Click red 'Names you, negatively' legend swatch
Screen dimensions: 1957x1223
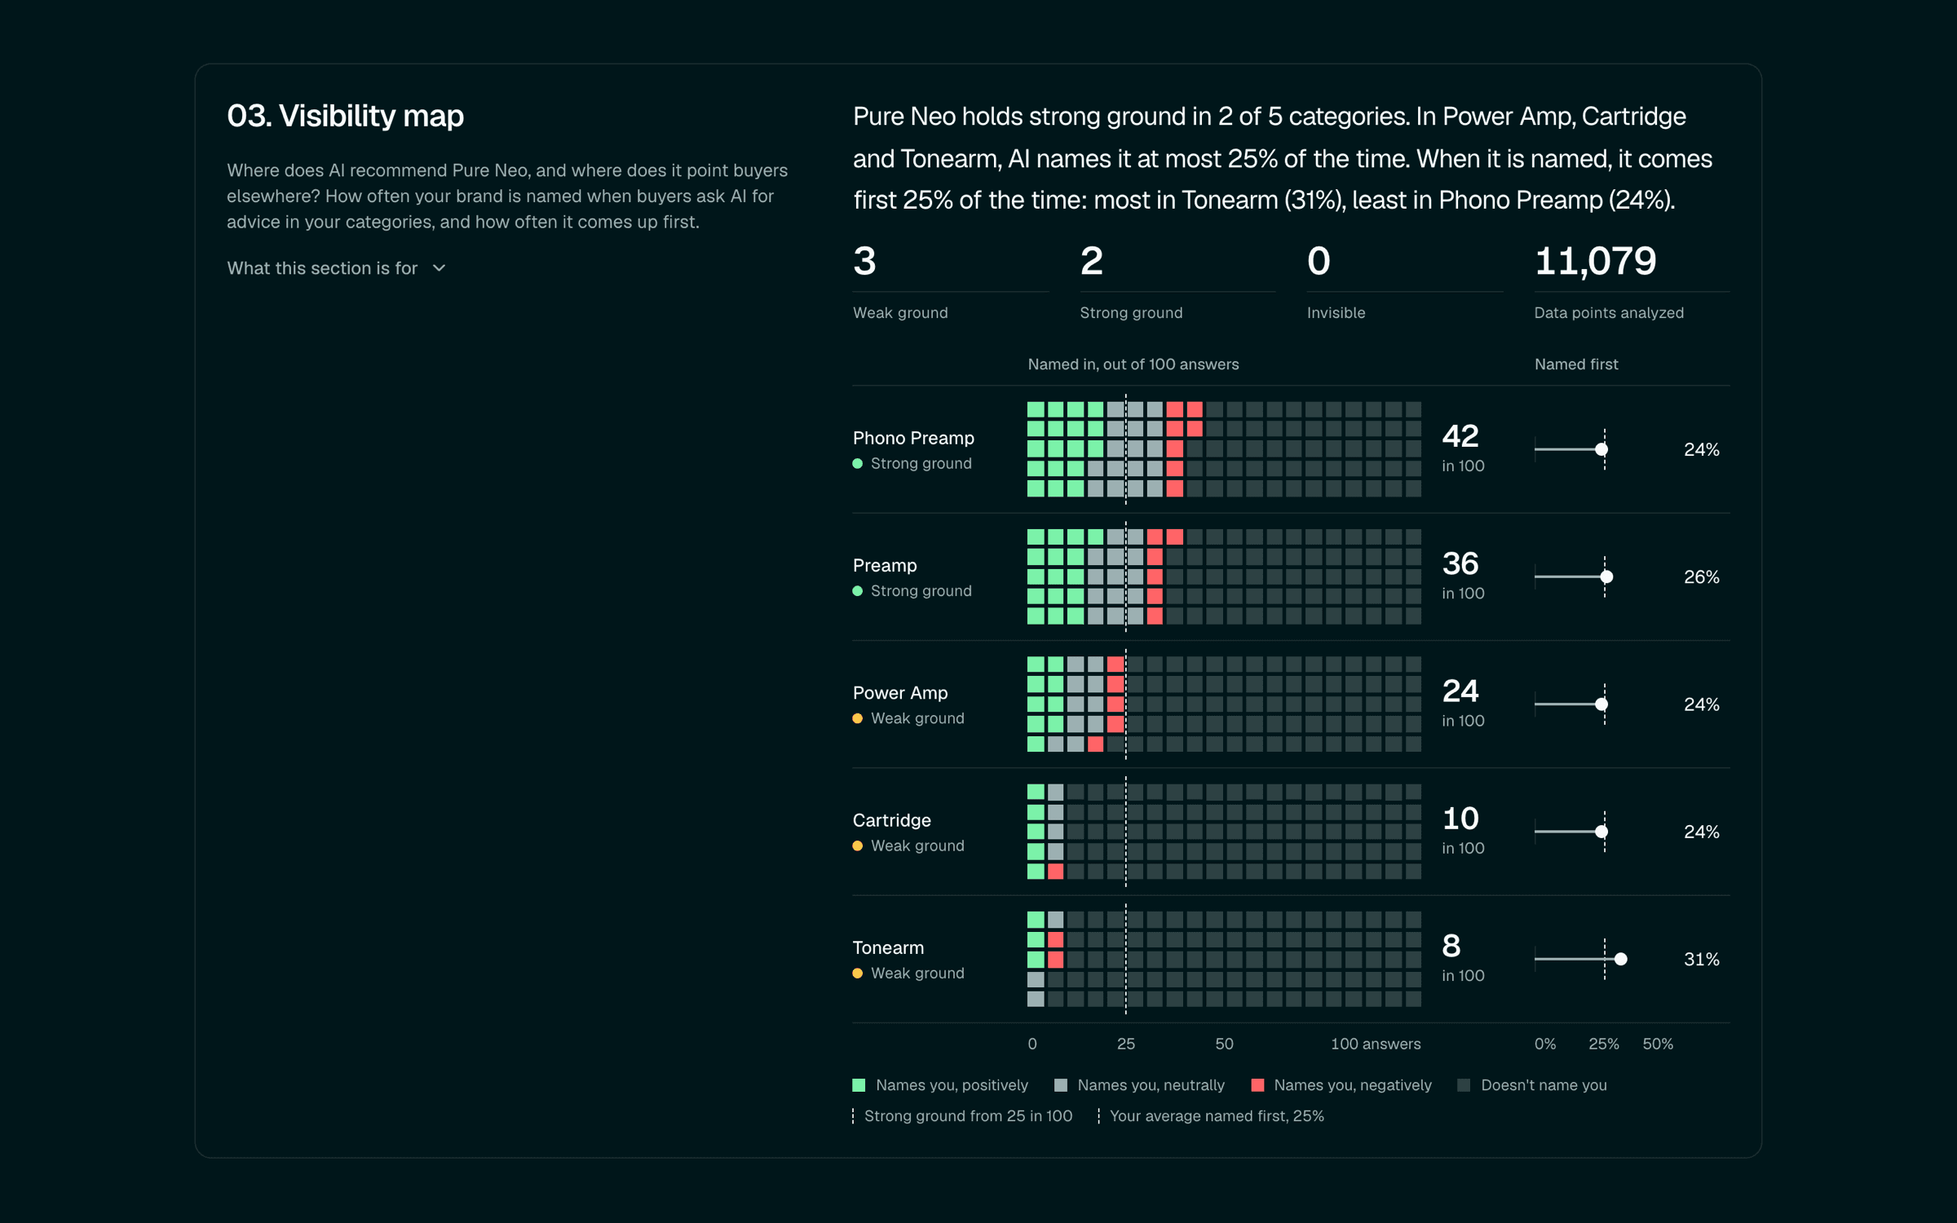1257,1085
